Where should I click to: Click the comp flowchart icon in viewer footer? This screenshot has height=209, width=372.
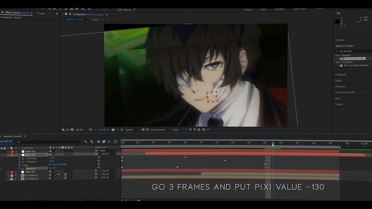point(199,129)
